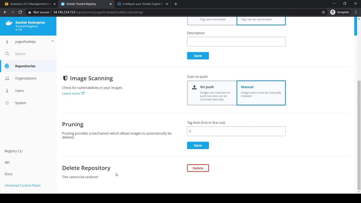Select the On push scan option
The height and width of the screenshot is (203, 361).
[212, 93]
